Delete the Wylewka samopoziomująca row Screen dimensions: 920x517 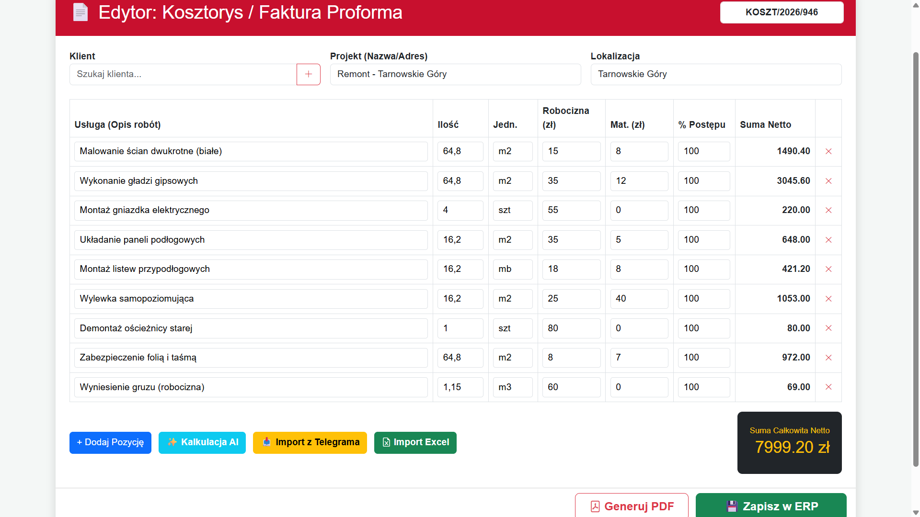pos(828,299)
